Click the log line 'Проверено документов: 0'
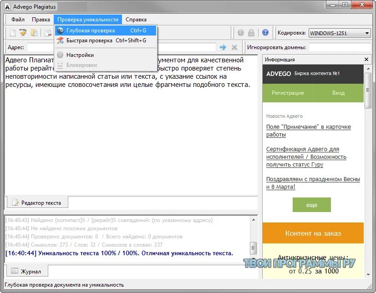The width and height of the screenshot is (376, 293). coord(94,237)
